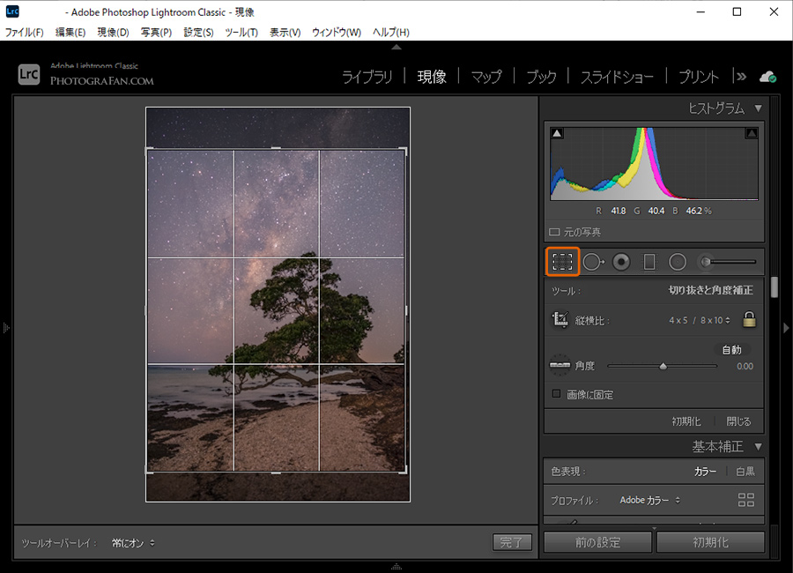The image size is (793, 573).
Task: Select the Crop Overlay tool
Action: pyautogui.click(x=562, y=262)
